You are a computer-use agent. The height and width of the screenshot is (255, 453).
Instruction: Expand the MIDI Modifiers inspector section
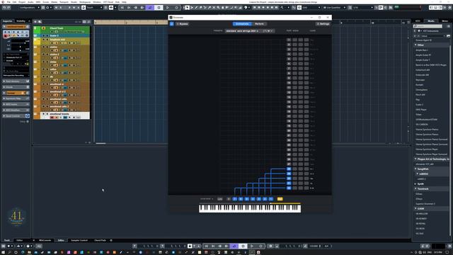pyautogui.click(x=16, y=110)
